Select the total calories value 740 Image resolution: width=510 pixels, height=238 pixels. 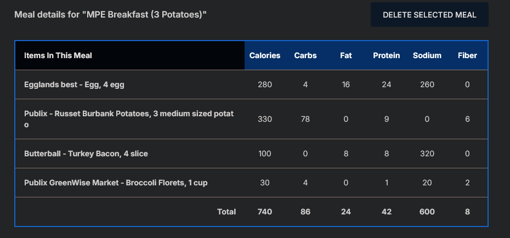(x=265, y=212)
